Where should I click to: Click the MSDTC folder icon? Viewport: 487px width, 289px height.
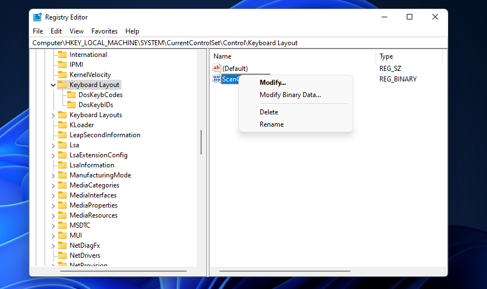pyautogui.click(x=62, y=225)
